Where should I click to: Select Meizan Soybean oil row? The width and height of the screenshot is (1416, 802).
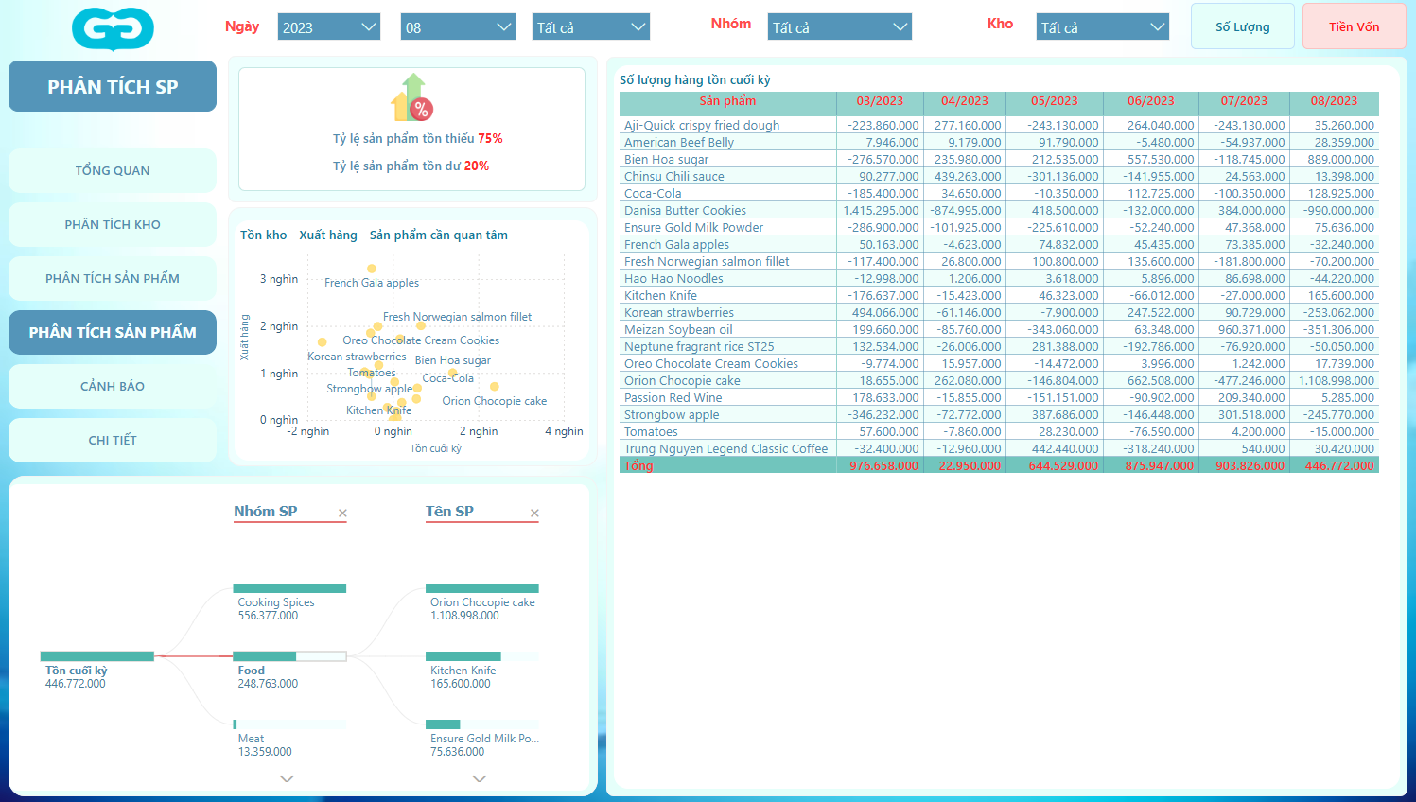(999, 329)
